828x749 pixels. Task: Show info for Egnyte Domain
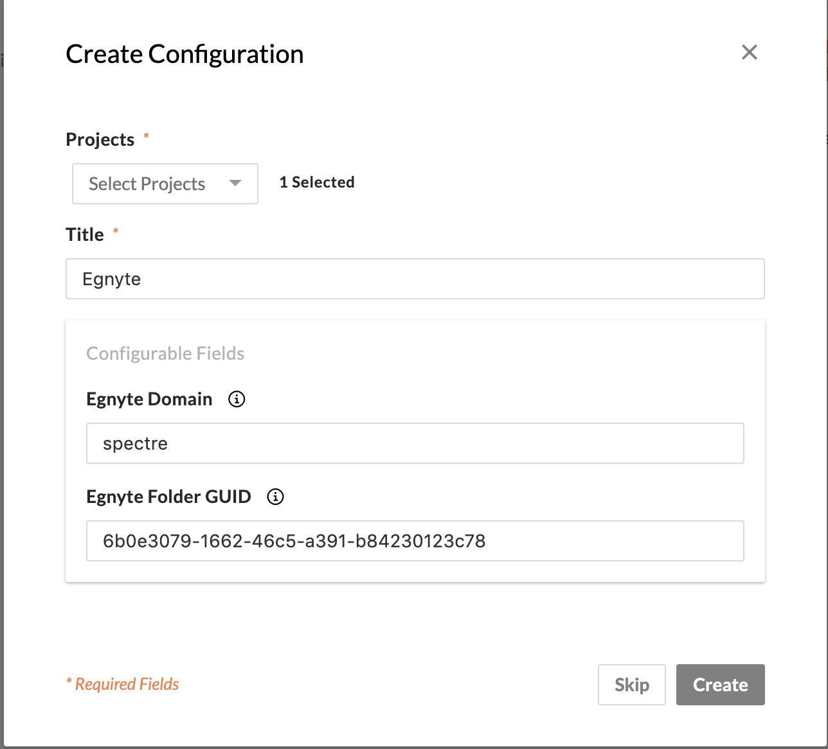tap(237, 399)
